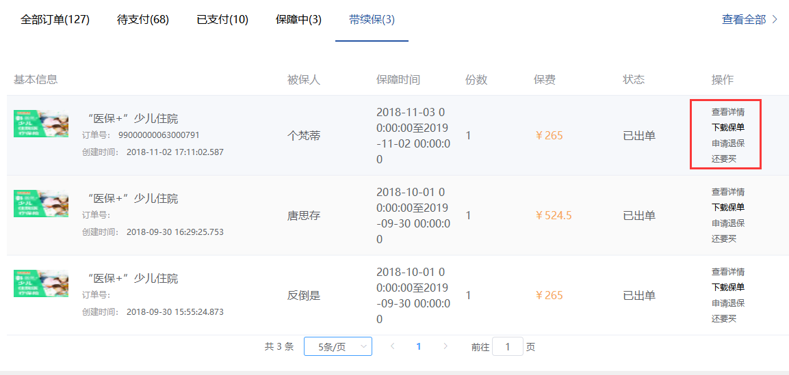Click the product thumbnail for 反倒是's order
Screen dimensions: 789x375
[x=41, y=283]
